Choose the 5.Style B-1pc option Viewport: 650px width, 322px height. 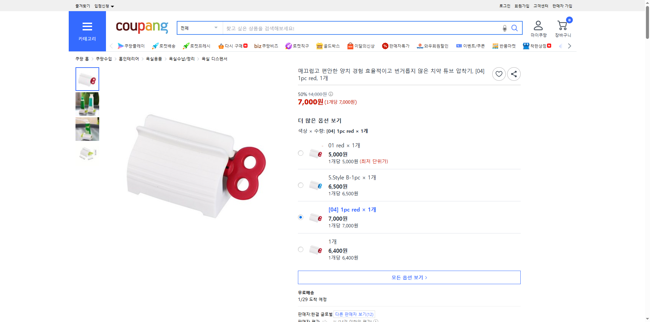click(x=300, y=185)
